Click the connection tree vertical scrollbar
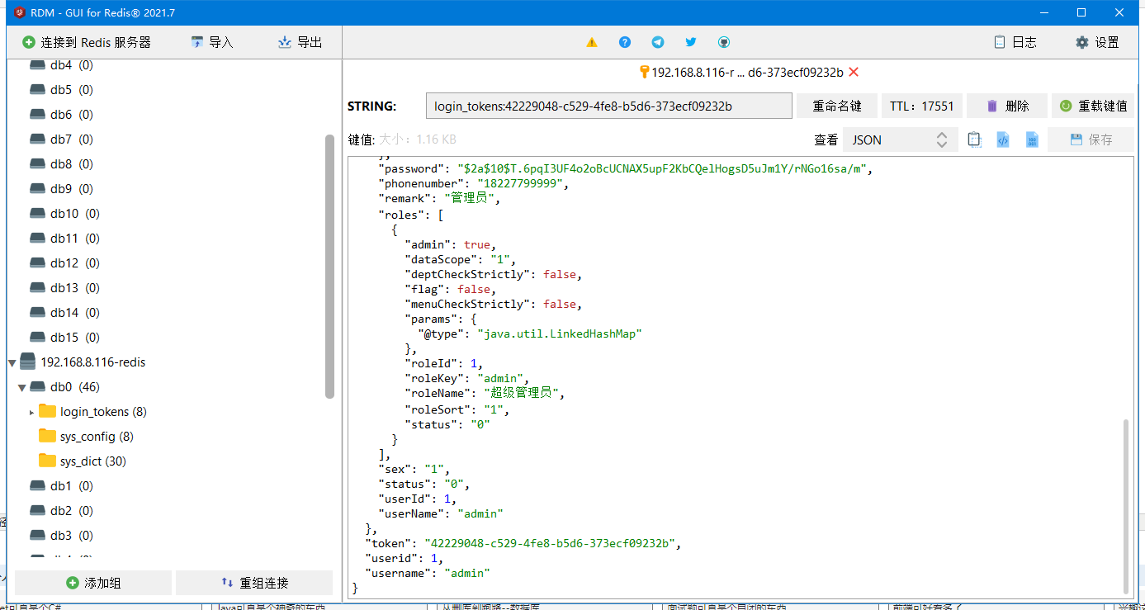Image resolution: width=1145 pixels, height=610 pixels. click(330, 266)
